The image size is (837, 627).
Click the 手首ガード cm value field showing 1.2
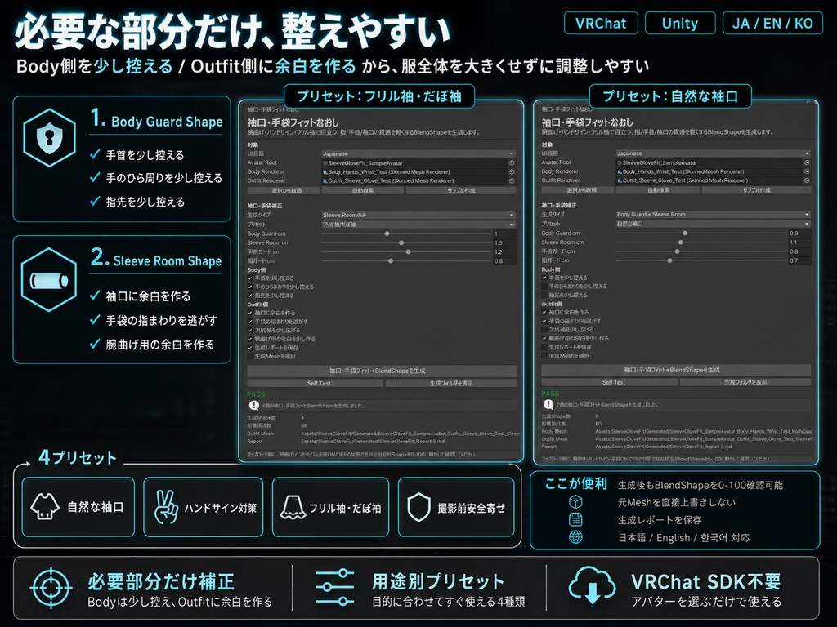coord(504,251)
